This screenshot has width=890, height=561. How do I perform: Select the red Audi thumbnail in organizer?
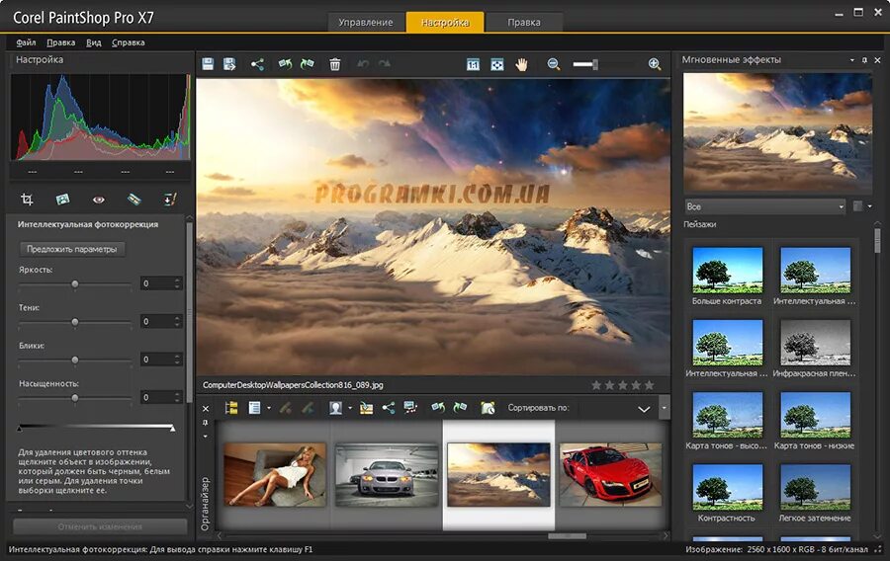[x=610, y=475]
